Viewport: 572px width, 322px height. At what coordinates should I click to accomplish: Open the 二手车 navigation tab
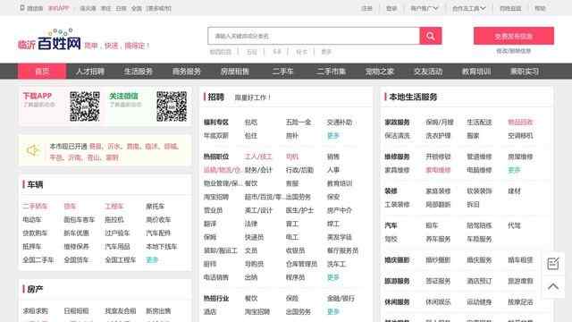[282, 72]
